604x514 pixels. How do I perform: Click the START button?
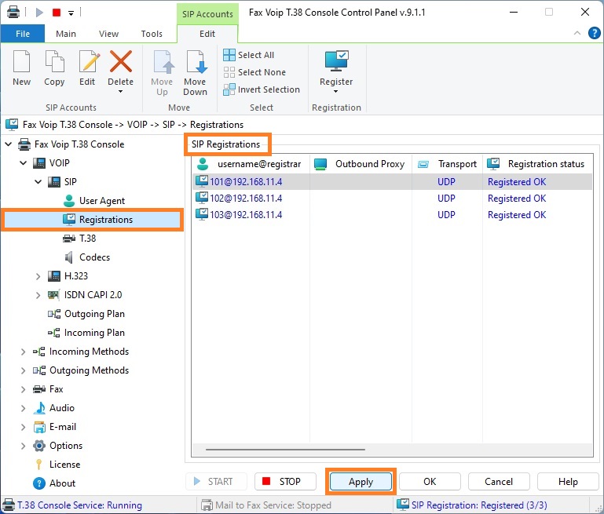pyautogui.click(x=217, y=482)
